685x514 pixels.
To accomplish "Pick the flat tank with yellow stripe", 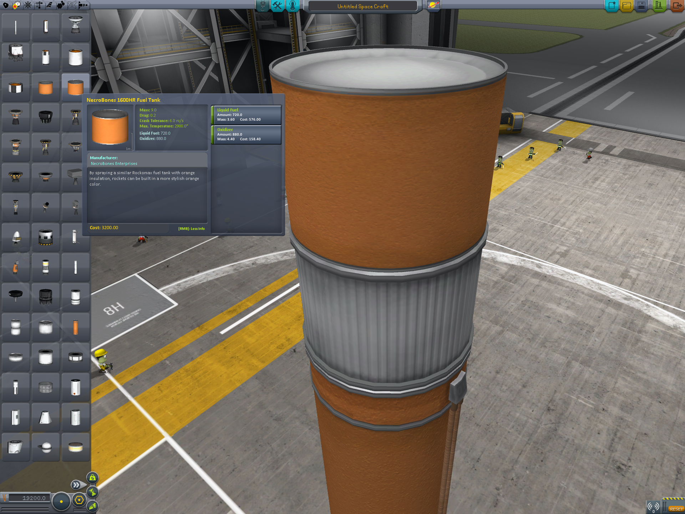I will 76,447.
